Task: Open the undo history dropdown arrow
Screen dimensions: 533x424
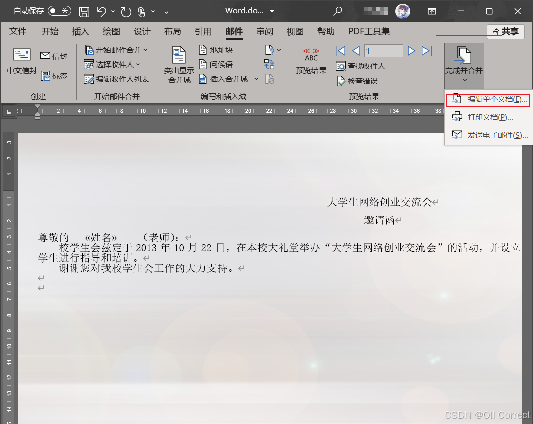Action: click(113, 12)
